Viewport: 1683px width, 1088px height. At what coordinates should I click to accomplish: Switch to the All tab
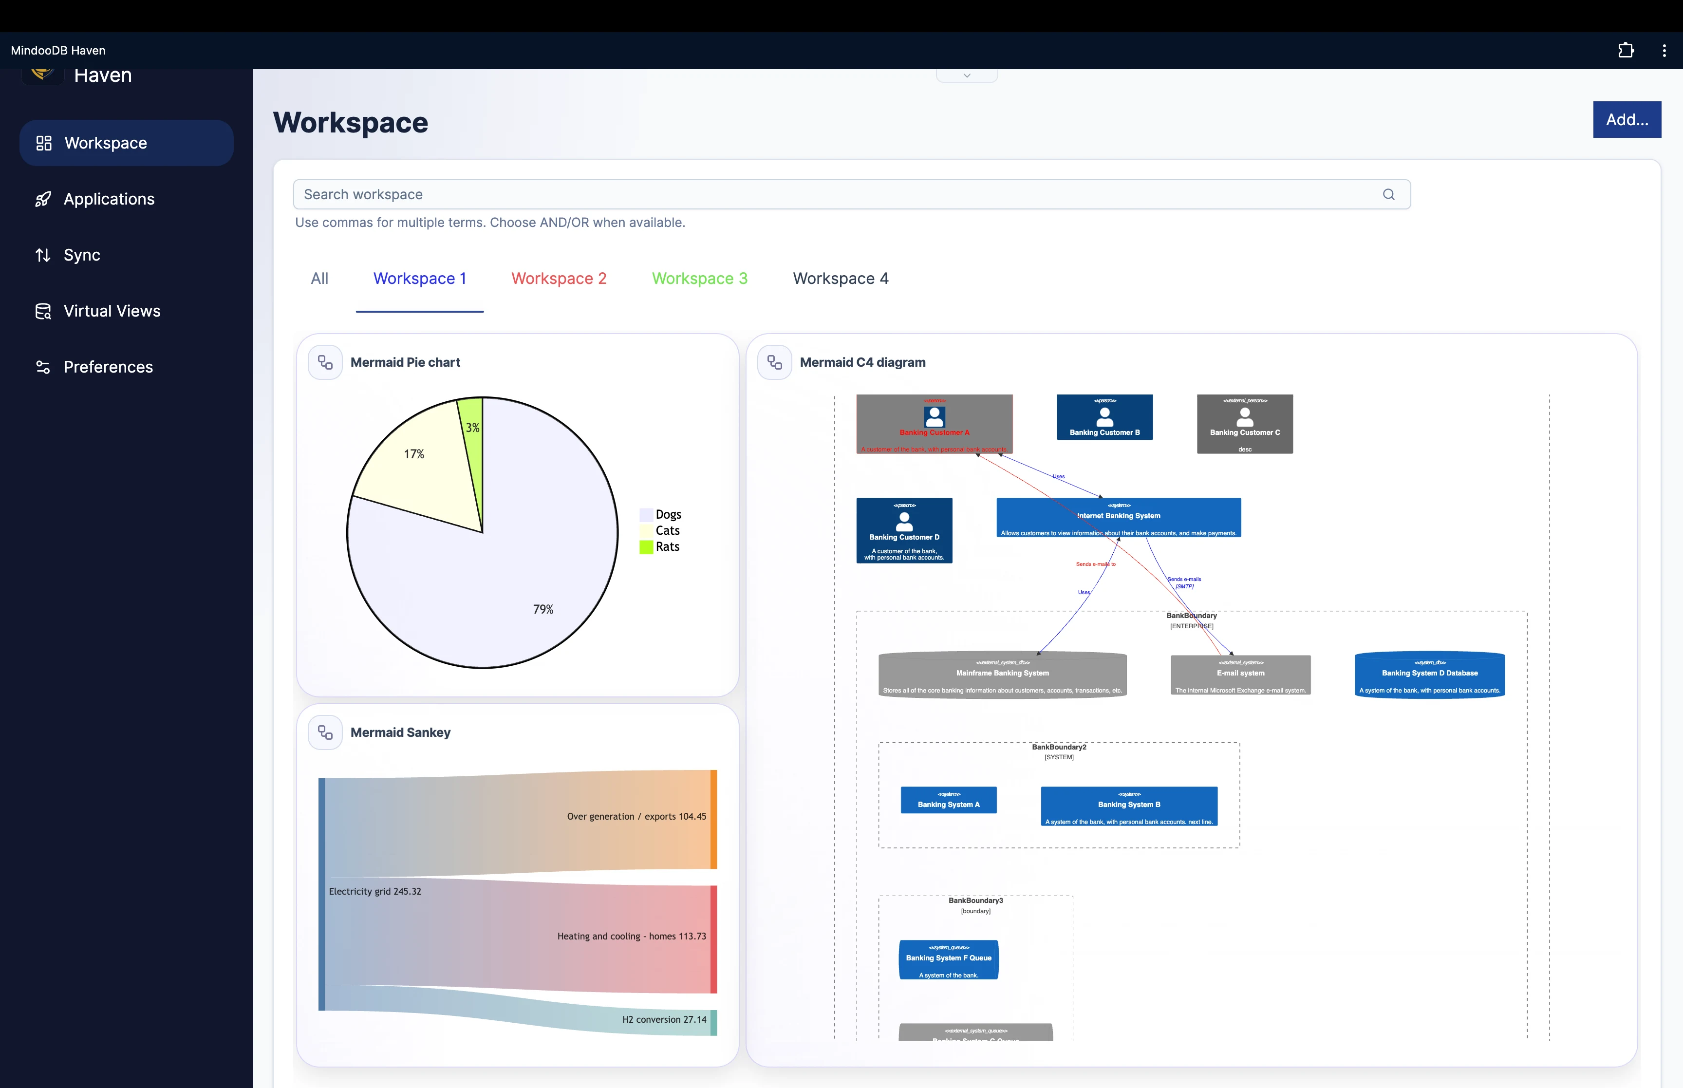(319, 279)
